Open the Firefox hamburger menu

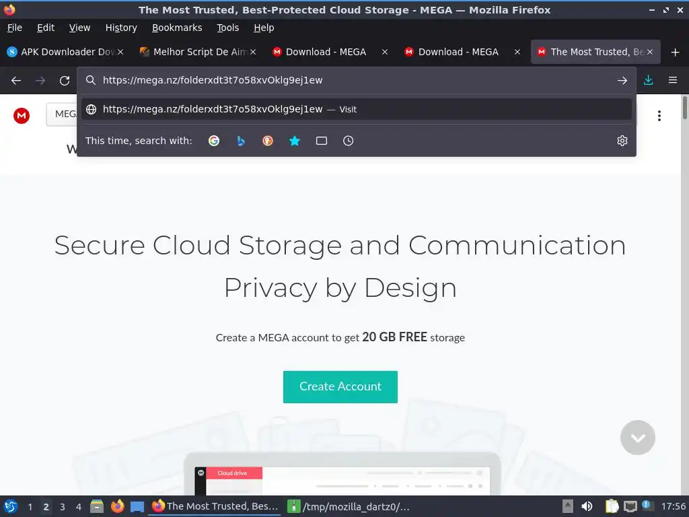672,80
